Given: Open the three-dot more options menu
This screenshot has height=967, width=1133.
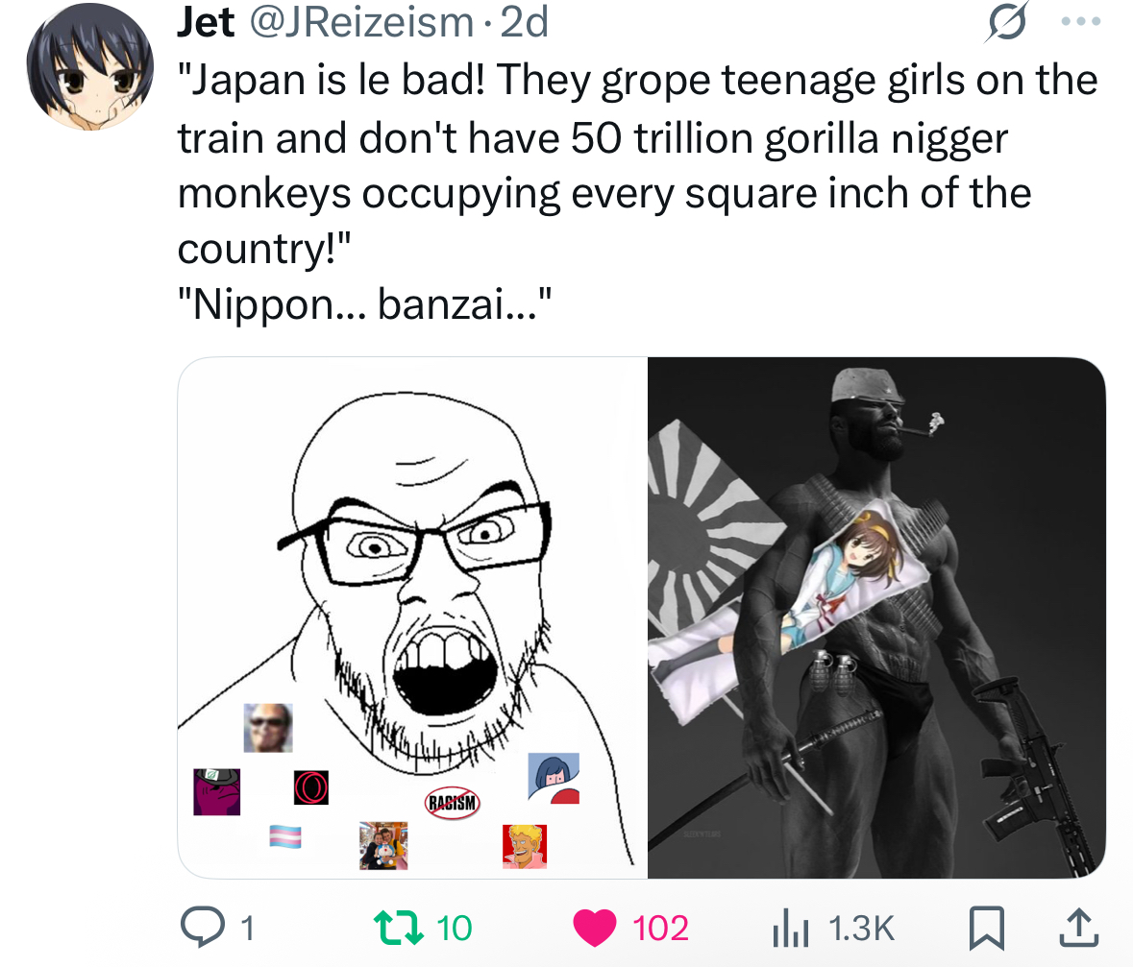Looking at the screenshot, I should pyautogui.click(x=1081, y=22).
